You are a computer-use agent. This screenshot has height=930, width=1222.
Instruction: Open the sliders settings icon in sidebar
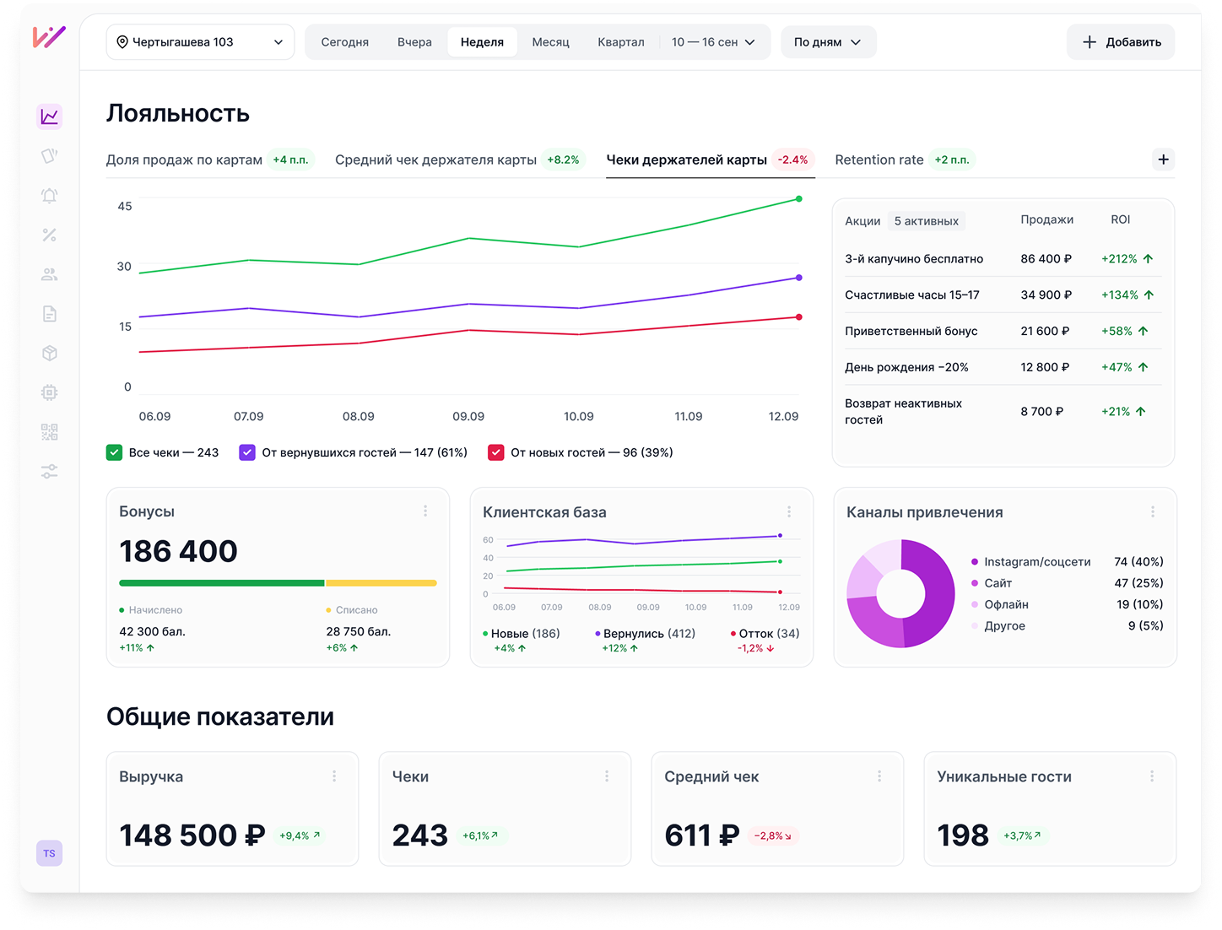[50, 472]
